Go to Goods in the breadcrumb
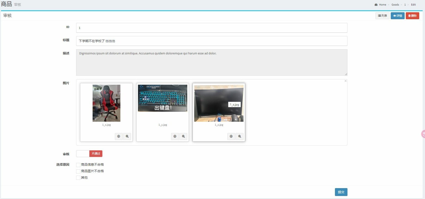Image resolution: width=425 pixels, height=199 pixels. pos(395,5)
